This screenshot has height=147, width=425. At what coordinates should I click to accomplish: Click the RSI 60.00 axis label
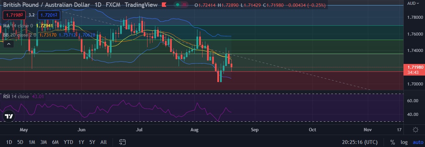[413, 101]
